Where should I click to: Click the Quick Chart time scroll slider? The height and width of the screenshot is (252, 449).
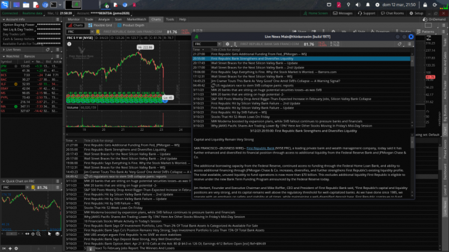(11, 234)
